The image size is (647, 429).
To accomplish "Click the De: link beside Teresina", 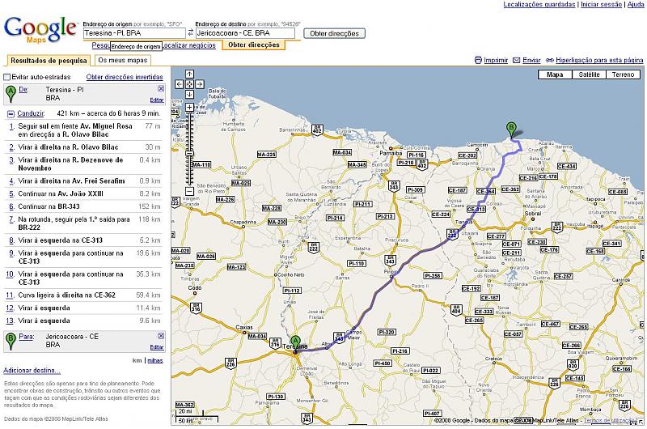I will point(23,89).
